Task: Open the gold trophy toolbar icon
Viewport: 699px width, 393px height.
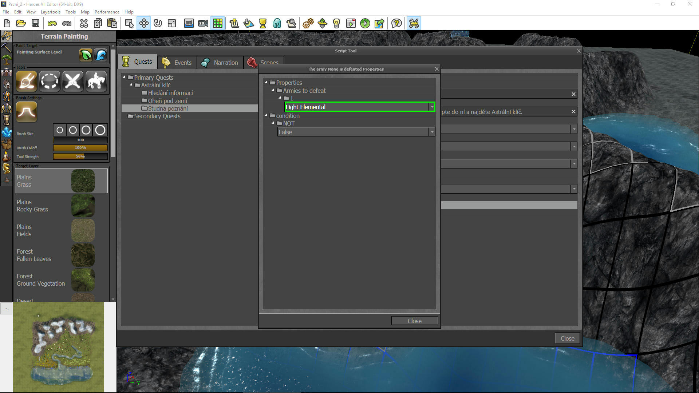Action: point(263,24)
